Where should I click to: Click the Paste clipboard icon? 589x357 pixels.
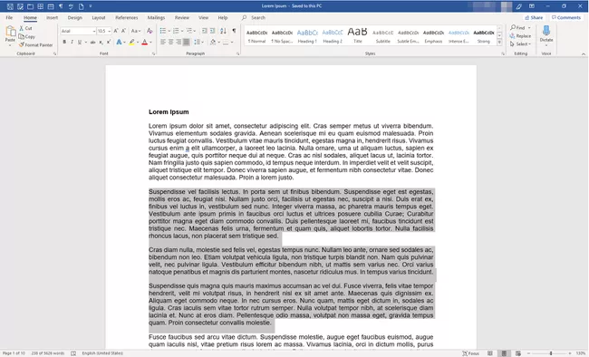coord(10,32)
